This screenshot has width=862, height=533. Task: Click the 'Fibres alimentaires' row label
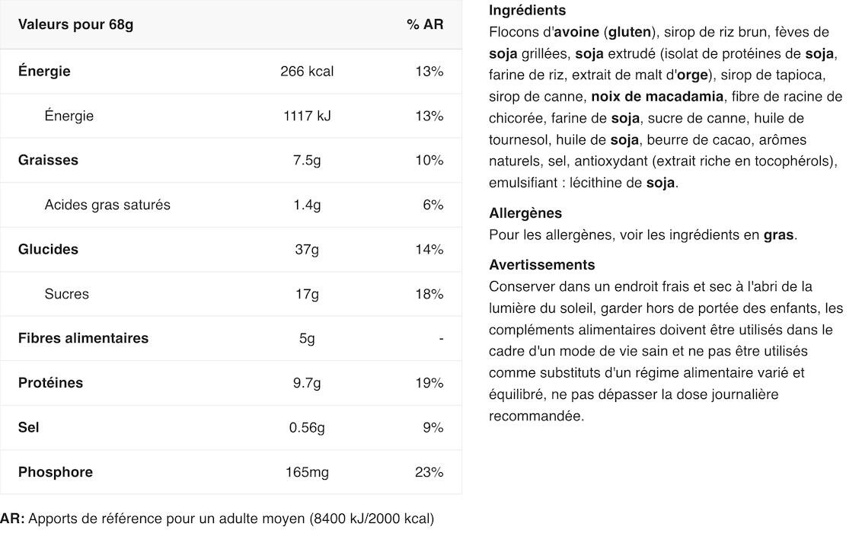point(83,338)
